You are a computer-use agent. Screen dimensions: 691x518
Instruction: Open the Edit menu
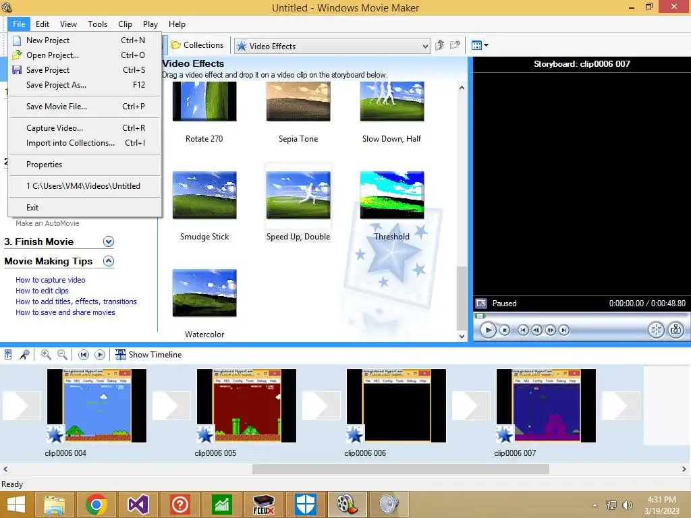(43, 24)
